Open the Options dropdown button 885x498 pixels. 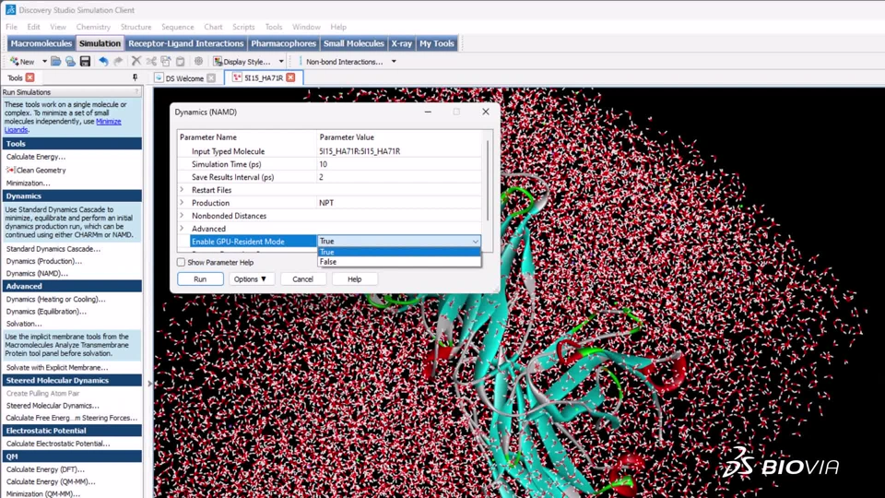point(251,279)
